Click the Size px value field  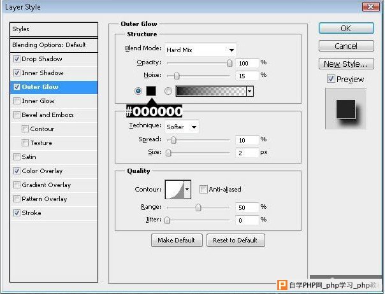(x=247, y=153)
